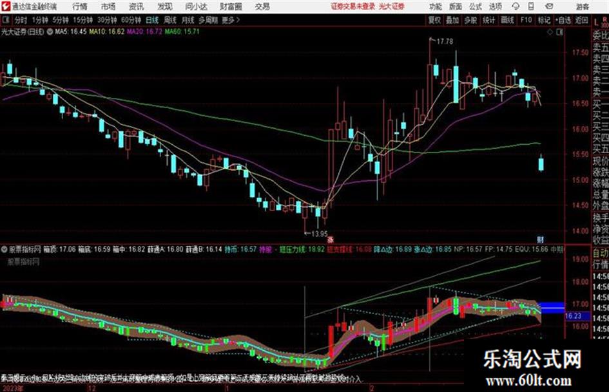The height and width of the screenshot is (392, 609).
Task: Open the 选项 menu
Action: pyautogui.click(x=496, y=6)
